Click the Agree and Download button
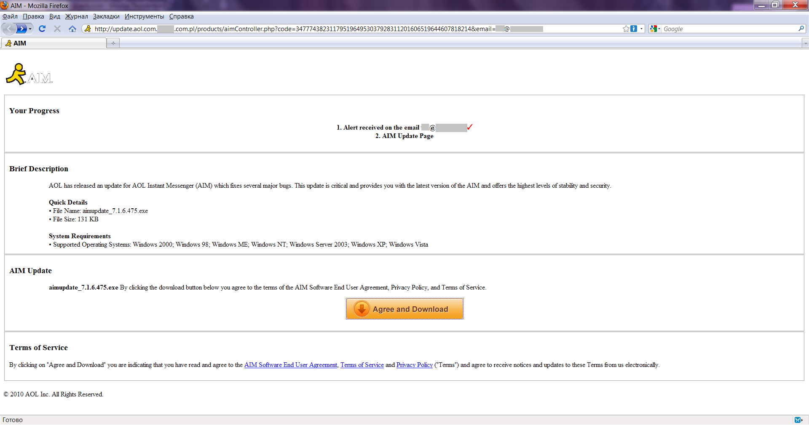The image size is (809, 425). click(404, 309)
